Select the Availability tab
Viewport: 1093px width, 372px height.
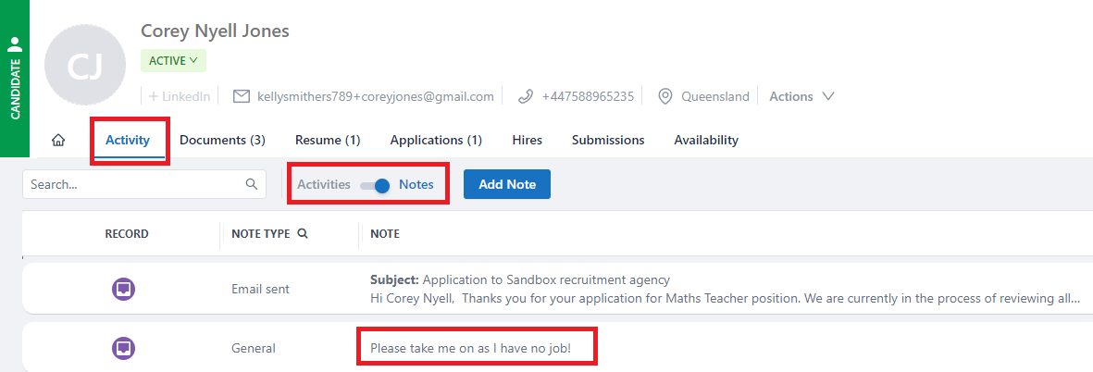pos(706,140)
